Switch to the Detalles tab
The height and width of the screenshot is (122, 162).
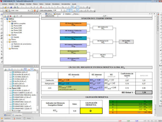[57, 14]
